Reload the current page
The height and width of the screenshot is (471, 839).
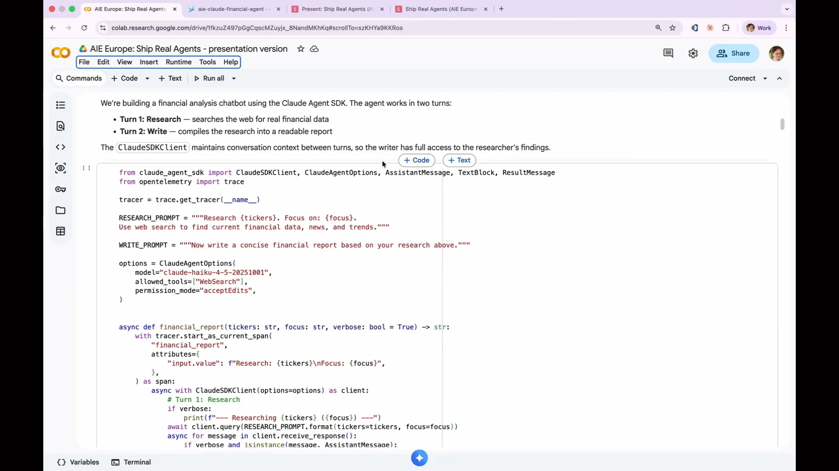click(x=84, y=28)
